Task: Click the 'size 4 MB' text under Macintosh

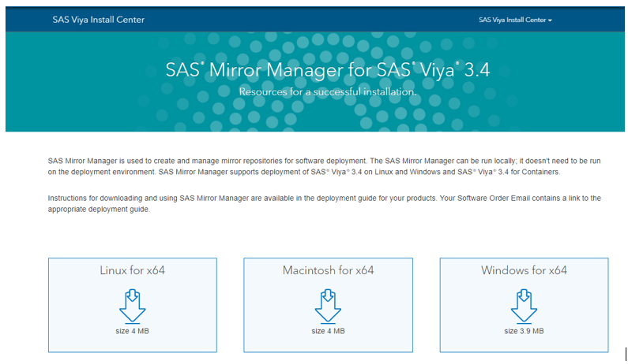Action: pos(328,331)
